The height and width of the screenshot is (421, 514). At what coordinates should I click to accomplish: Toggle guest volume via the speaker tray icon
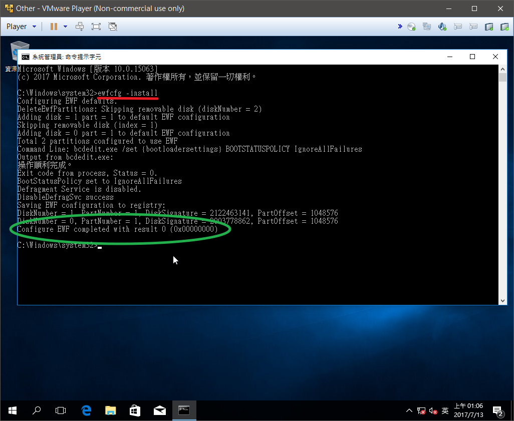(433, 411)
